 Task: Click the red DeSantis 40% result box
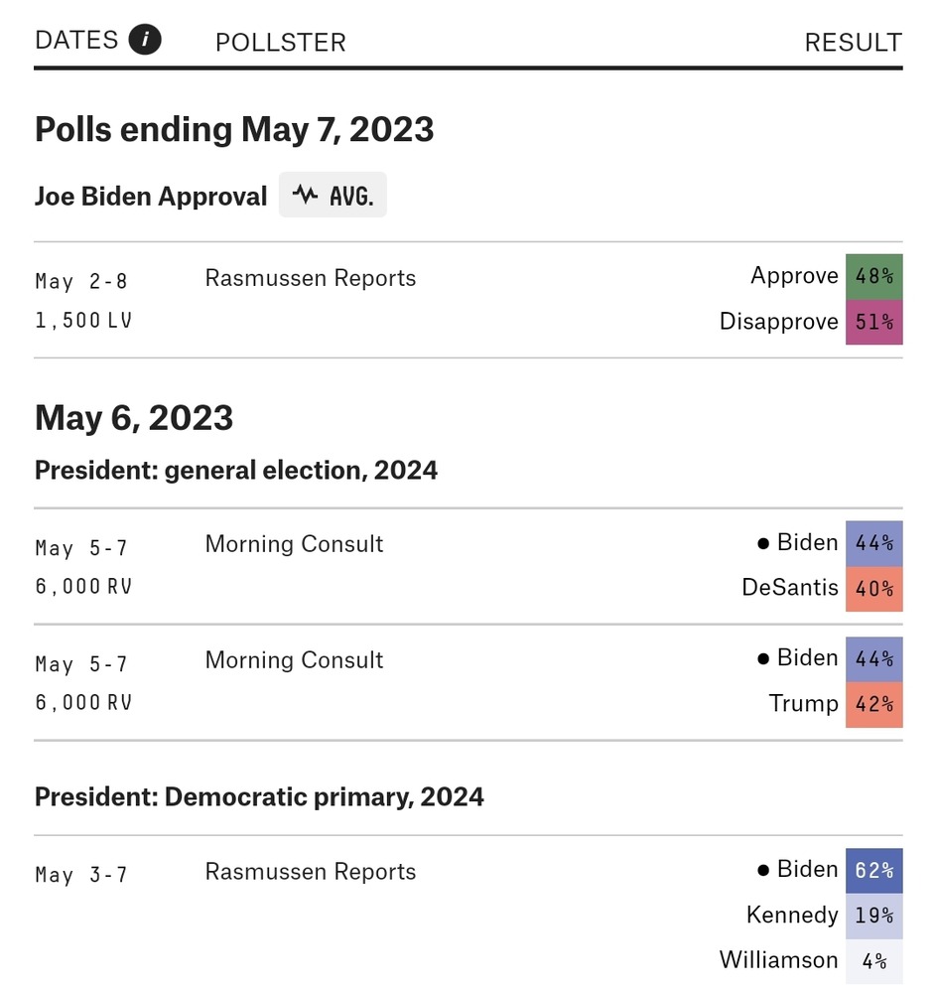(x=873, y=588)
